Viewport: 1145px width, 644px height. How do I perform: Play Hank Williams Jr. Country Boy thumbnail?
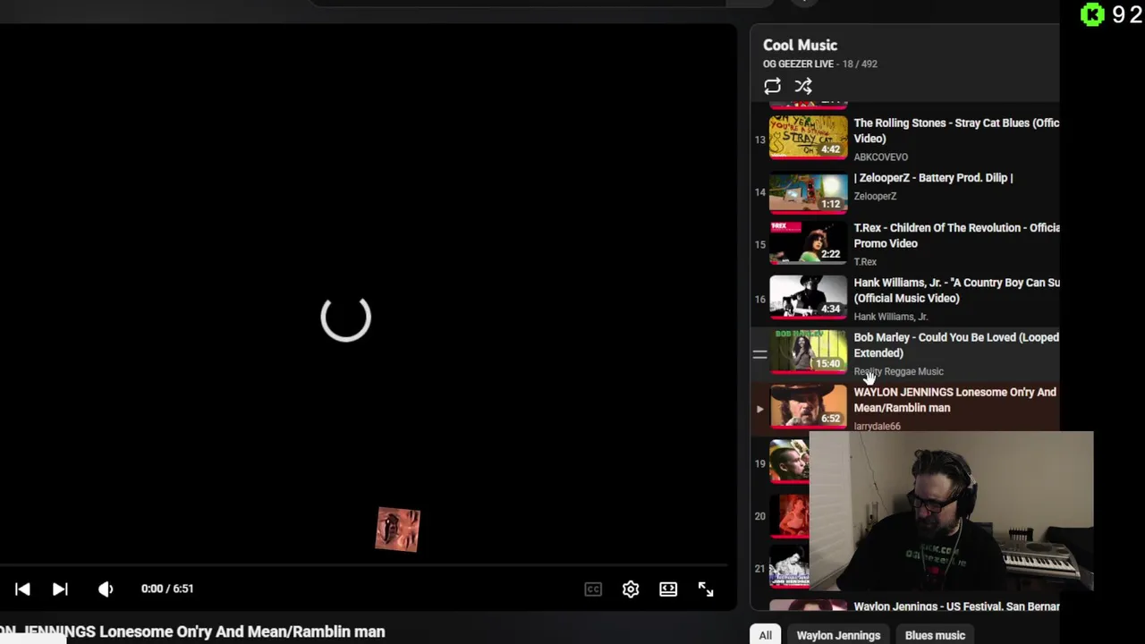tap(808, 298)
